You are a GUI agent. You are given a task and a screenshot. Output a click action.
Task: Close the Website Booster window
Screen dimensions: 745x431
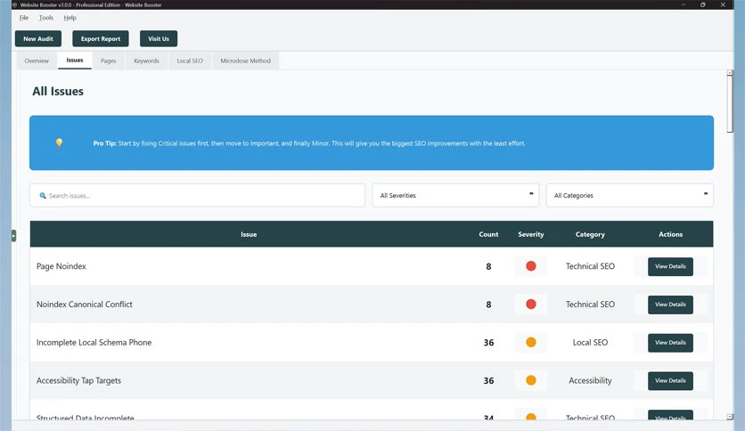click(723, 4)
